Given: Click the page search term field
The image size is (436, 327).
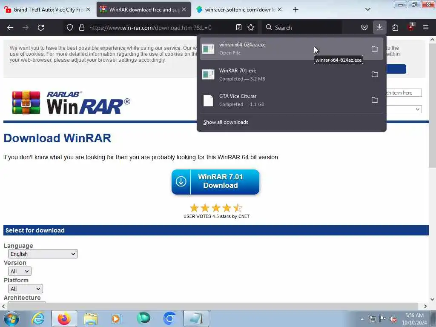Looking at the screenshot, I should click(x=404, y=92).
